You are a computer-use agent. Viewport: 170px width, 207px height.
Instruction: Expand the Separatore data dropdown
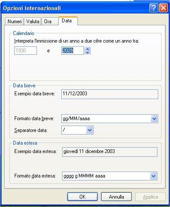tap(90, 130)
